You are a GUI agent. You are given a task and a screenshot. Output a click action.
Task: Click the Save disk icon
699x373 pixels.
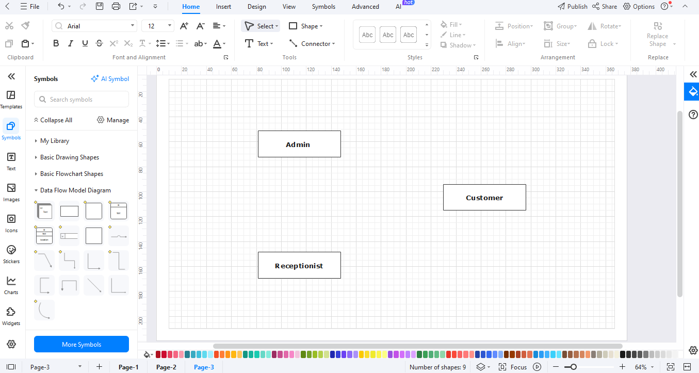(100, 7)
